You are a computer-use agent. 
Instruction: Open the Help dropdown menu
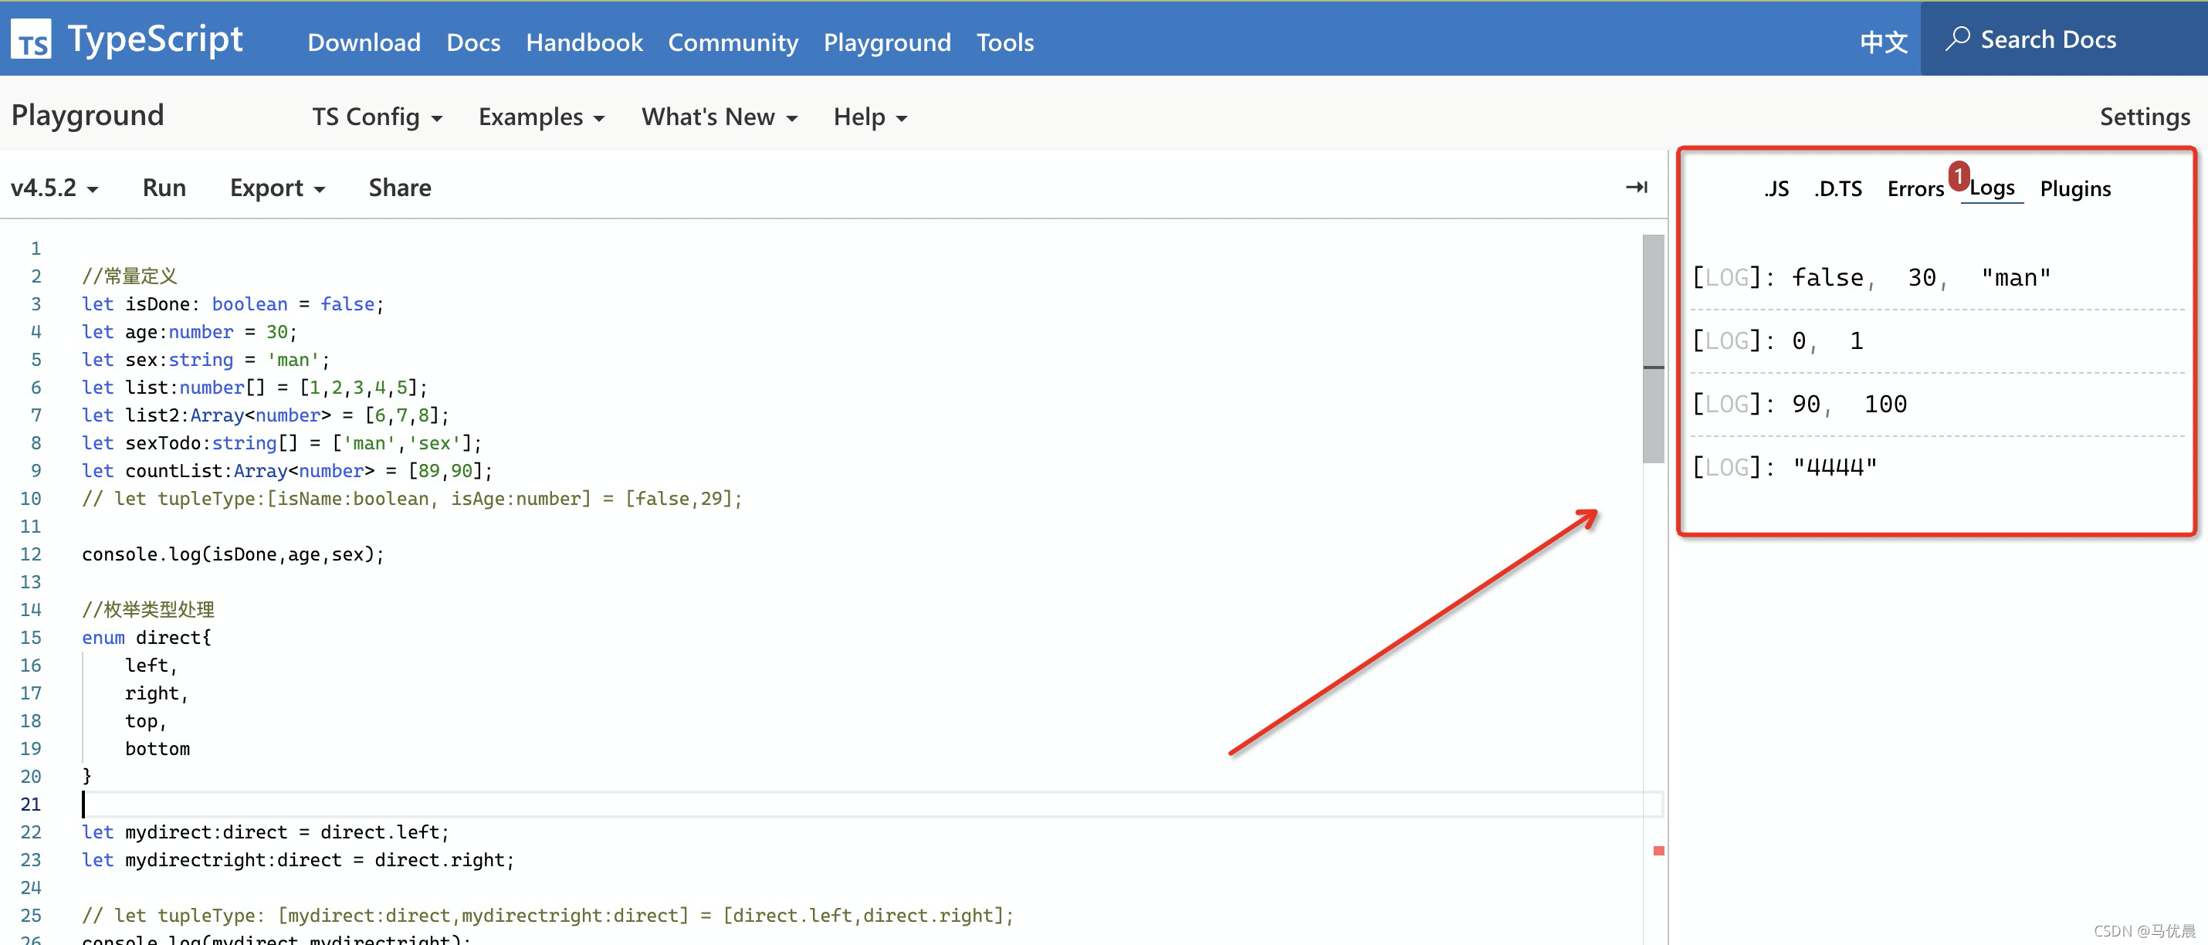[x=869, y=117]
